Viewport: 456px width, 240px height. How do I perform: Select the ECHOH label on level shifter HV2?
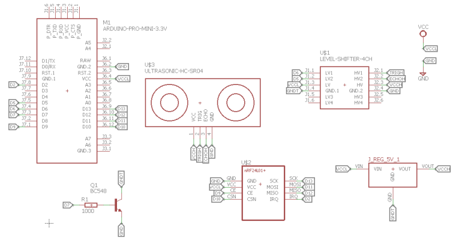click(x=396, y=79)
